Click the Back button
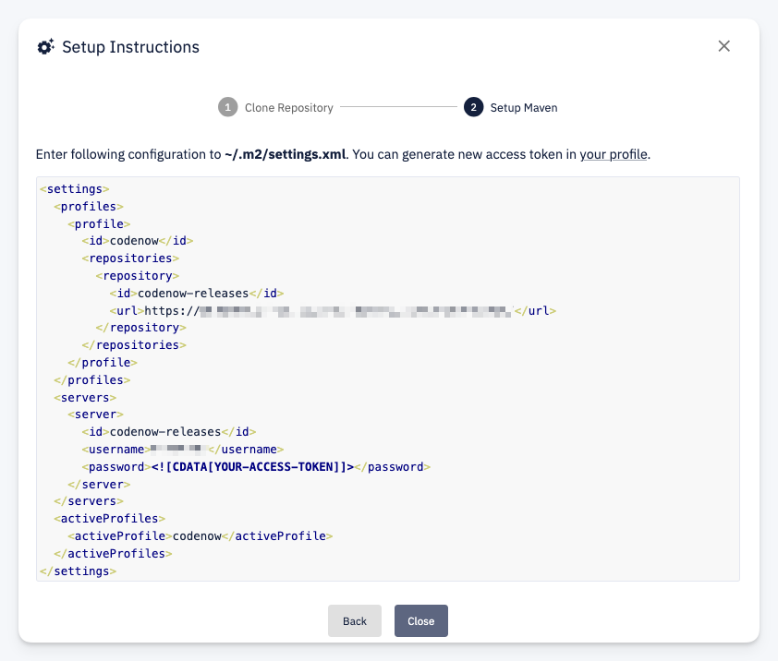This screenshot has height=661, width=778. [354, 620]
